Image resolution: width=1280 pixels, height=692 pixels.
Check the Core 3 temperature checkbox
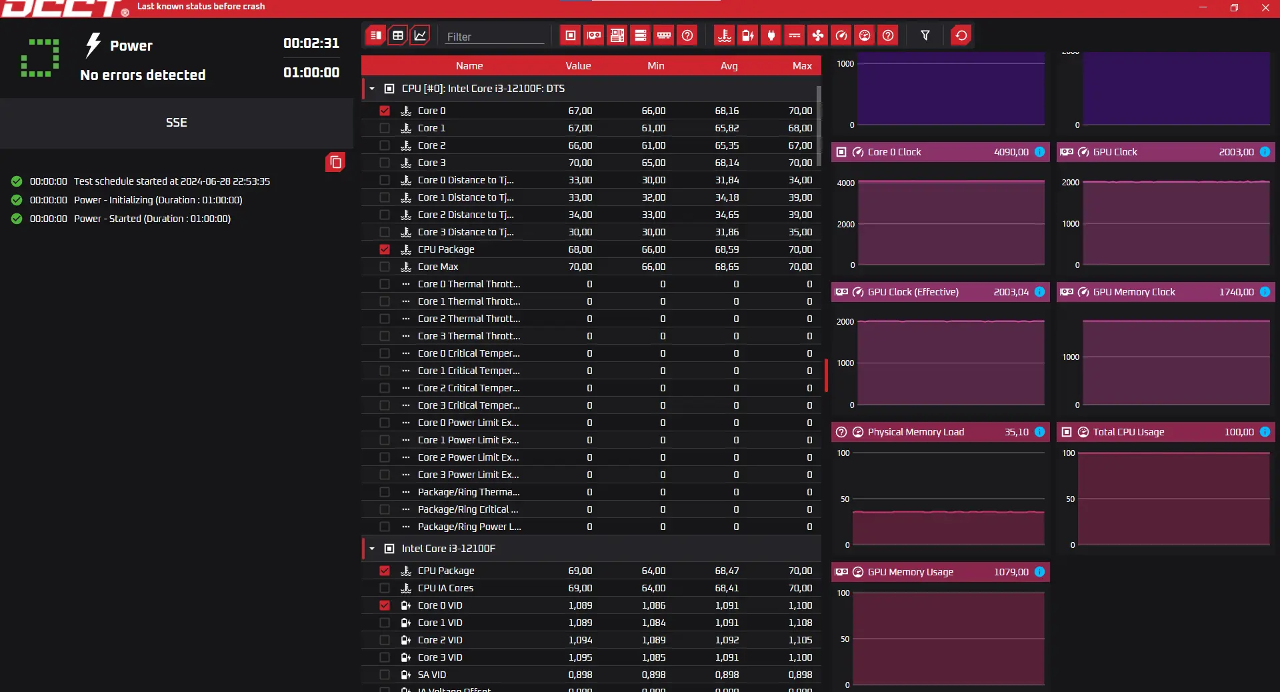(385, 163)
